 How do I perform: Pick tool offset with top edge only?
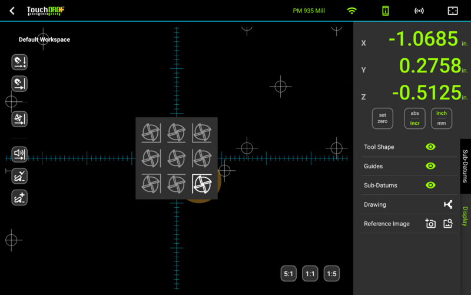[176, 184]
